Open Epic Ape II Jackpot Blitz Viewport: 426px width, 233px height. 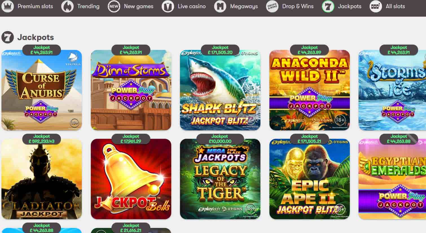(309, 179)
